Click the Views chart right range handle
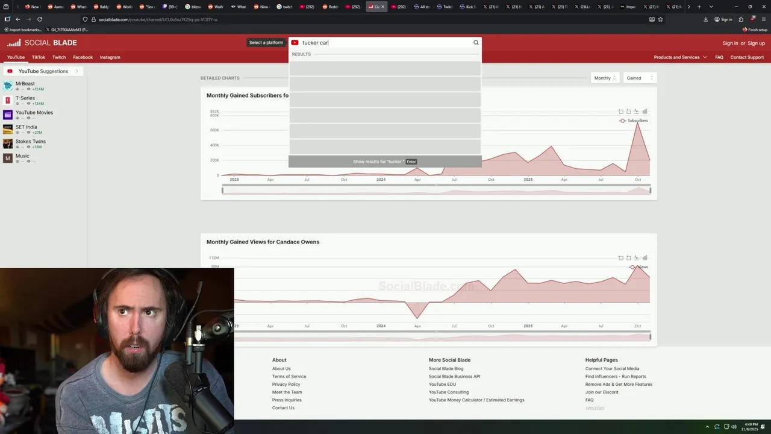This screenshot has width=771, height=434. [650, 336]
